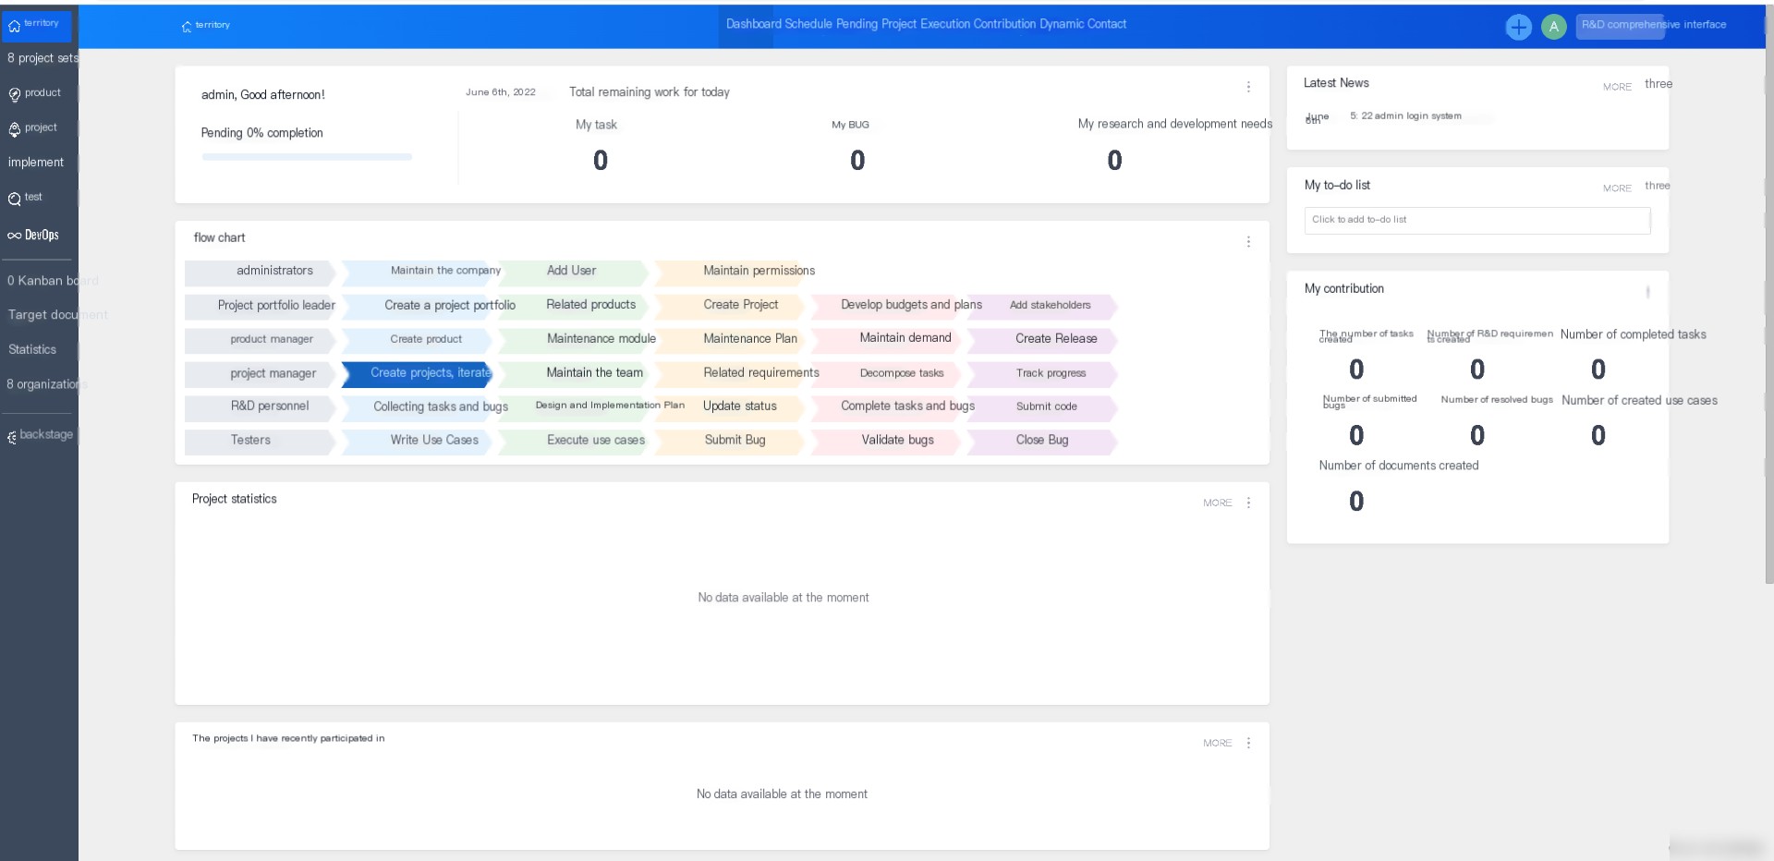The height and width of the screenshot is (861, 1774).
Task: Click 'Create Release' flow step
Action: (x=1042, y=339)
